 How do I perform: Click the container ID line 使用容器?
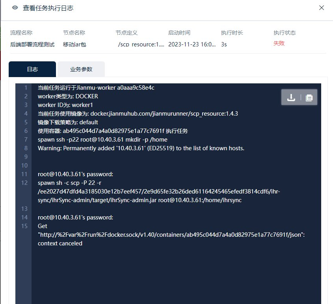(x=113, y=131)
